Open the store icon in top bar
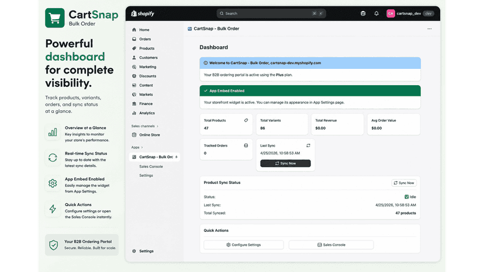 [x=363, y=13]
